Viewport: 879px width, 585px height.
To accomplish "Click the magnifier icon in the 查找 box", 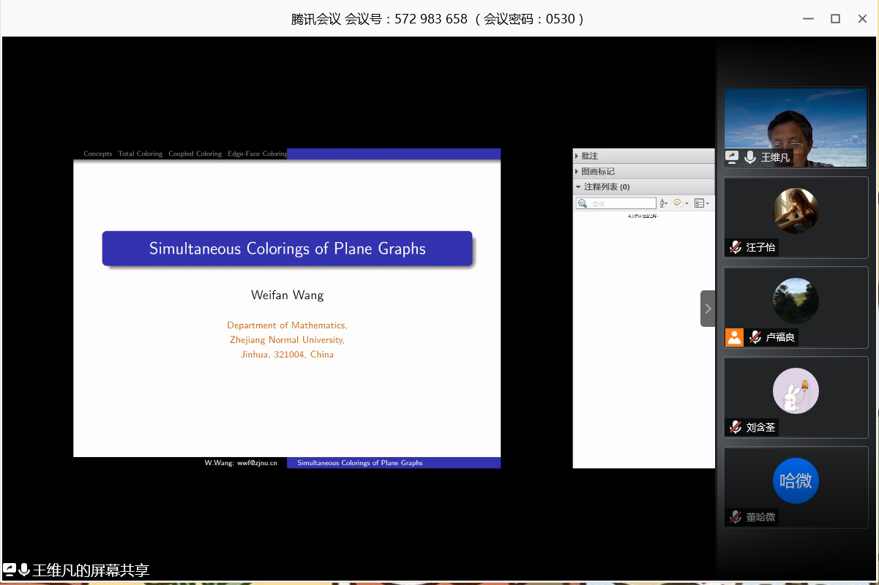I will pyautogui.click(x=583, y=203).
